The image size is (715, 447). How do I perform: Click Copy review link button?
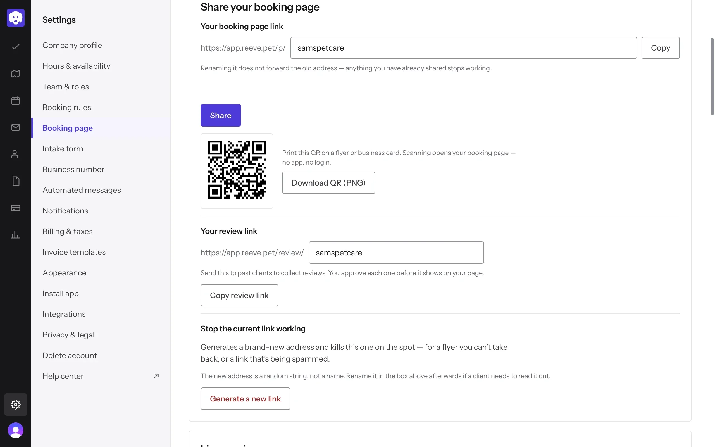point(239,295)
